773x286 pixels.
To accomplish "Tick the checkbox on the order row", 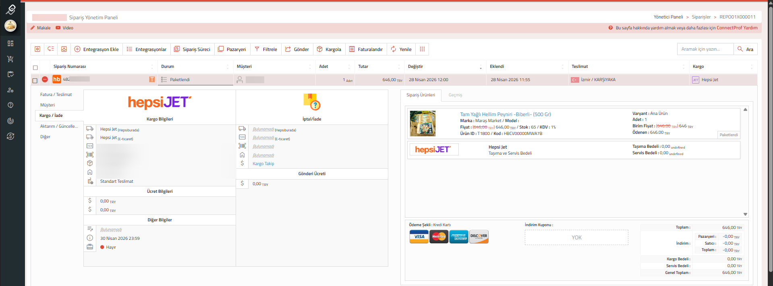I will click(35, 80).
